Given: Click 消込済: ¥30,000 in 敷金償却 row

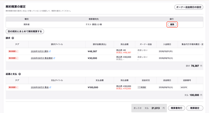Looking at the screenshot, I should (x=124, y=57).
